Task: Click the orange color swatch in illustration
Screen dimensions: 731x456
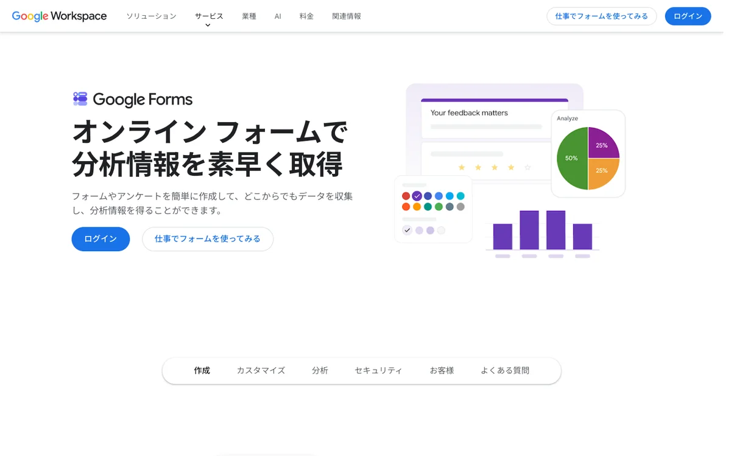Action: (417, 207)
